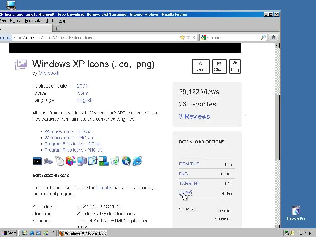Open the Bookmarks menu
This screenshot has width=316, height=237.
33,21
